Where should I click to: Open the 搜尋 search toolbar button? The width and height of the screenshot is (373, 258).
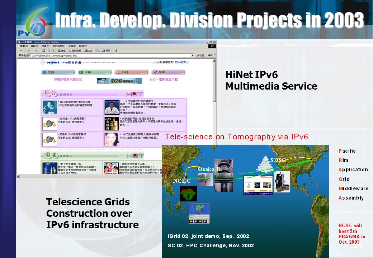coord(62,51)
